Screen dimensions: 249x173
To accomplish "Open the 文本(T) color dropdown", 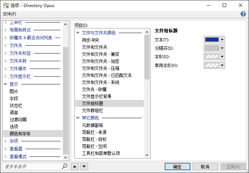I will click(214, 40).
